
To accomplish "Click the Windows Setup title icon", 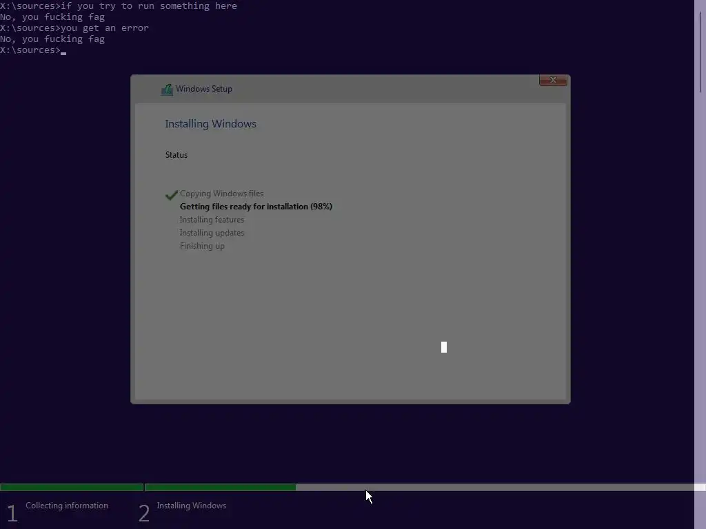I will [x=167, y=90].
